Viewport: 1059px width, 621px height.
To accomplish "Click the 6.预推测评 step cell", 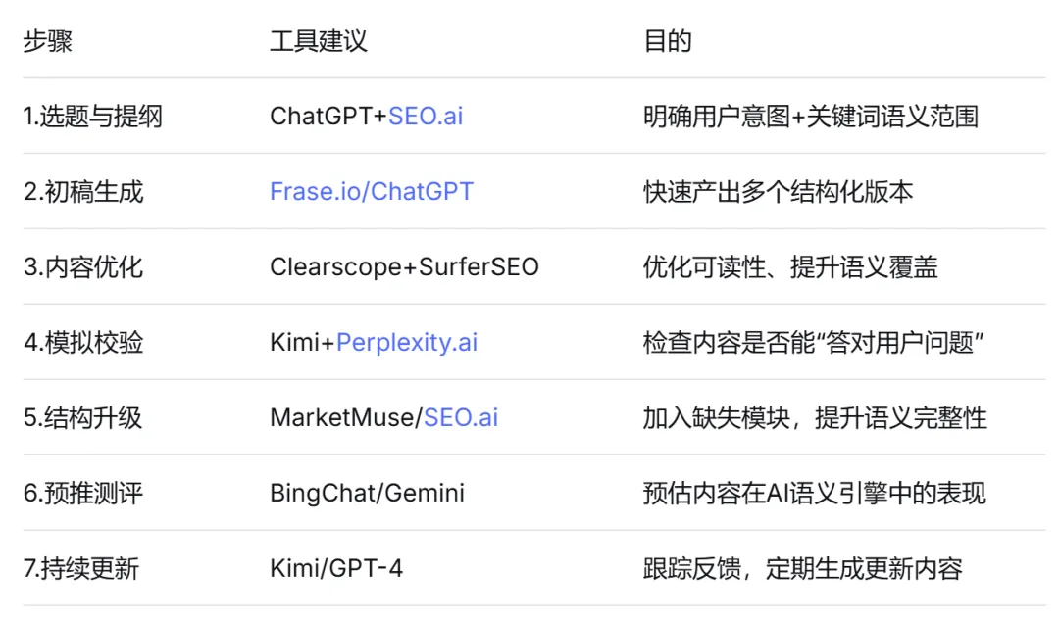I will [x=83, y=493].
